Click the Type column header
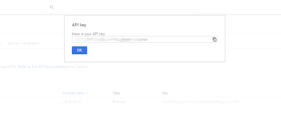 click(x=116, y=93)
